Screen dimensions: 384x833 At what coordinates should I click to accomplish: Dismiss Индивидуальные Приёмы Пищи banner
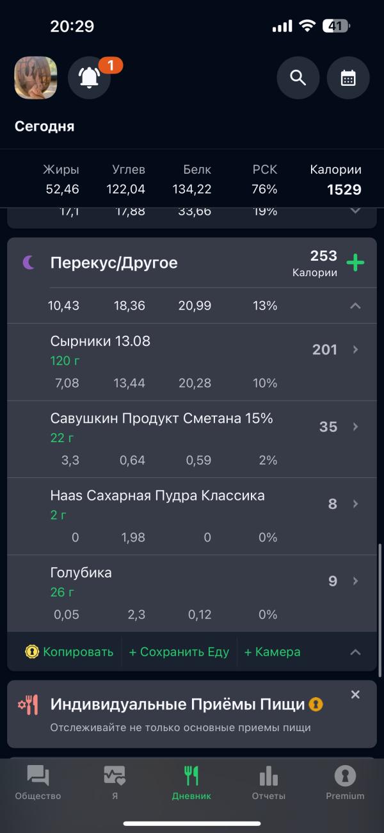pyautogui.click(x=356, y=695)
